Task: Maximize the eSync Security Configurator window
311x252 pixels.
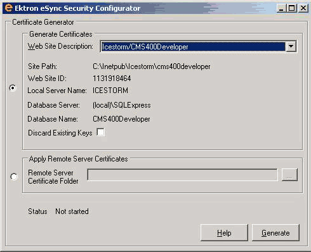Action: pos(291,8)
